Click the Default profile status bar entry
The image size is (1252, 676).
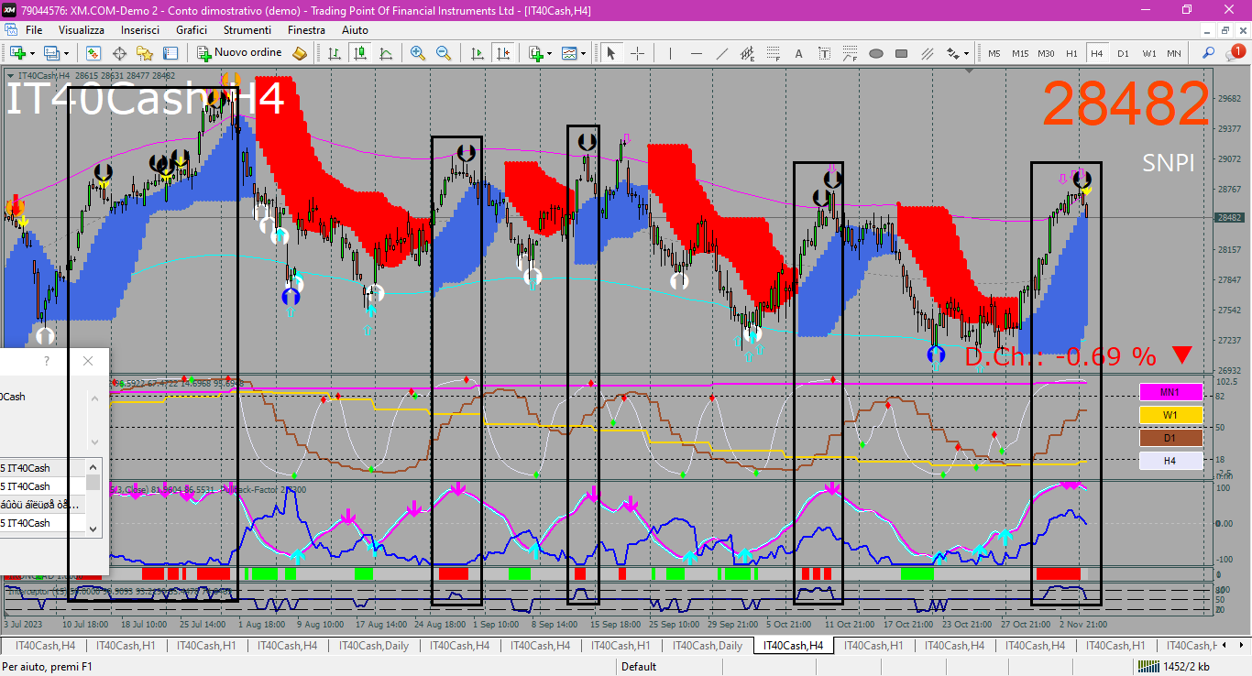(639, 667)
